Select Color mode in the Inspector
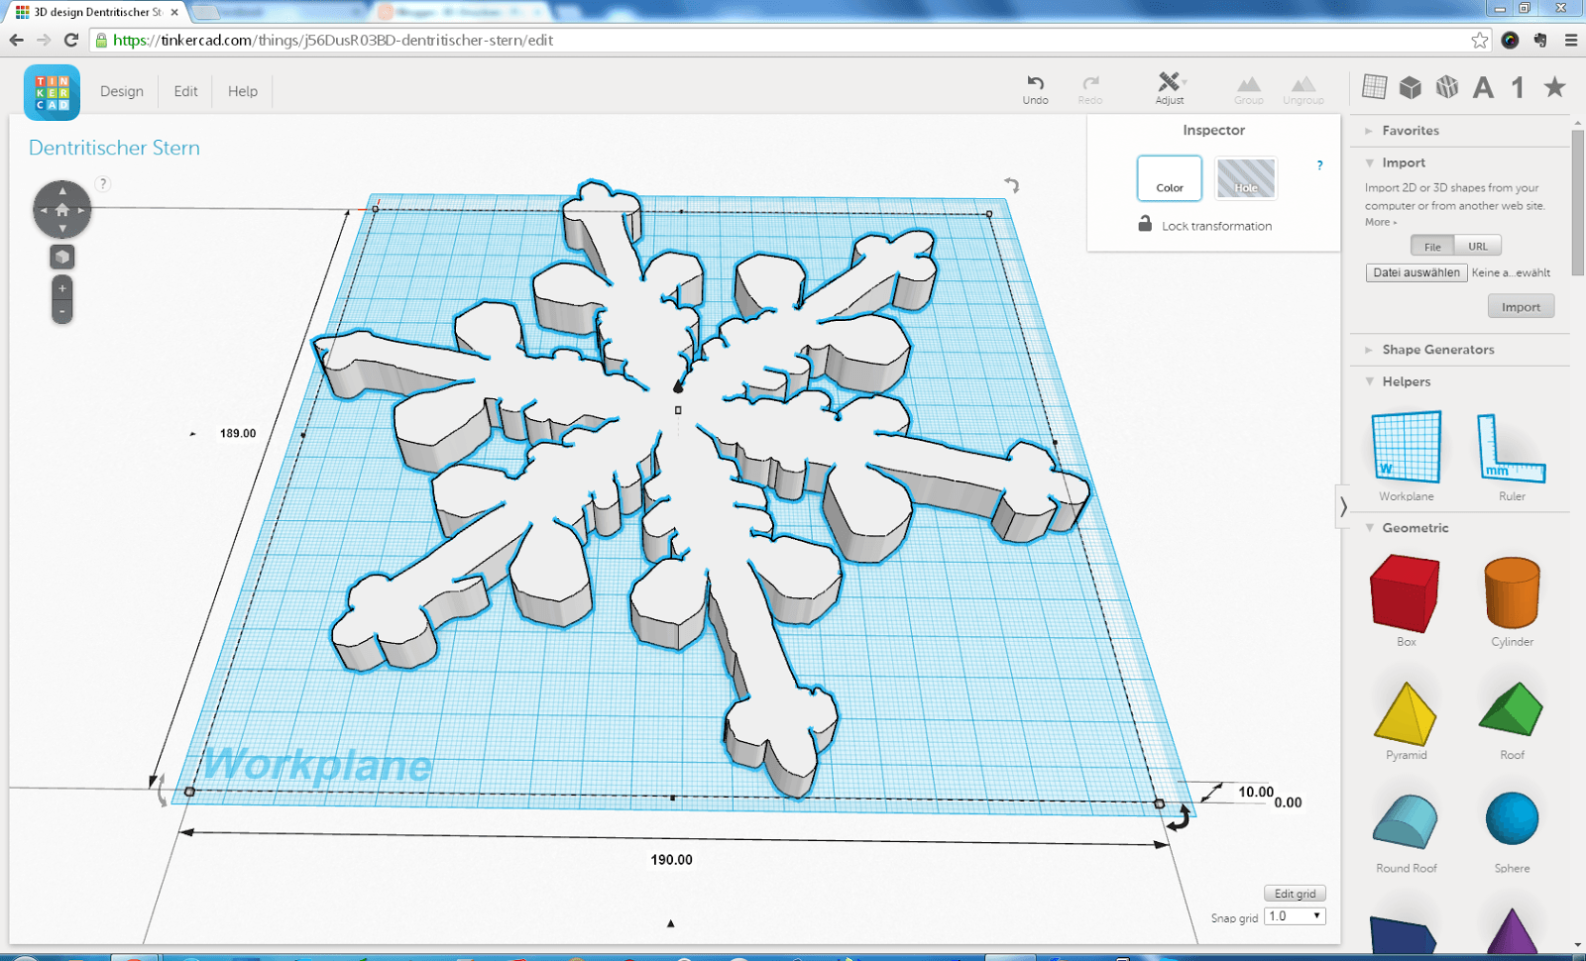The image size is (1586, 961). (1169, 178)
